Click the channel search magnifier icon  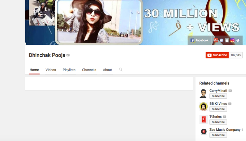pyautogui.click(x=121, y=70)
